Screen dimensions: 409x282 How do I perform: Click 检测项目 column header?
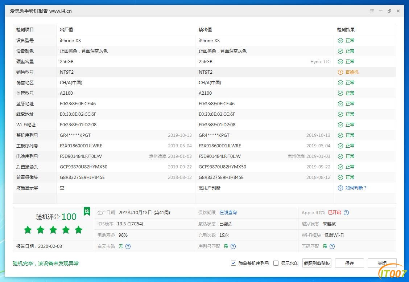click(25, 30)
